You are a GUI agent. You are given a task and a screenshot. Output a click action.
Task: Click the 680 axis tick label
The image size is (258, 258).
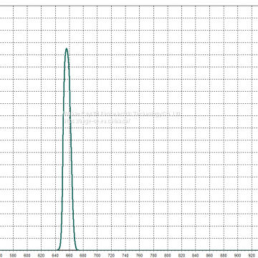pyautogui.click(x=83, y=255)
